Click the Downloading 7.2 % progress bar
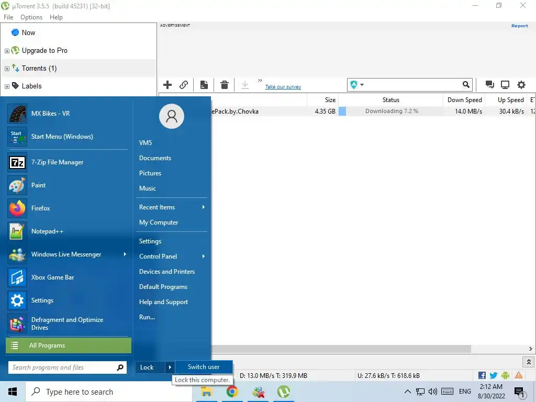The image size is (536, 402). pyautogui.click(x=390, y=111)
